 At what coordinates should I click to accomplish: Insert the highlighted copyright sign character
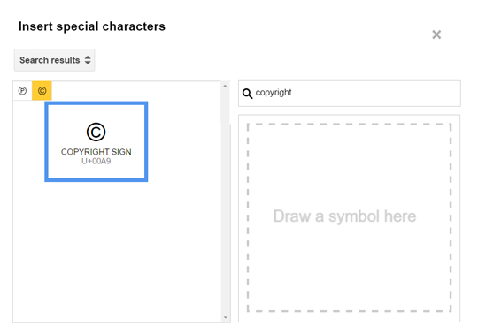tap(42, 91)
